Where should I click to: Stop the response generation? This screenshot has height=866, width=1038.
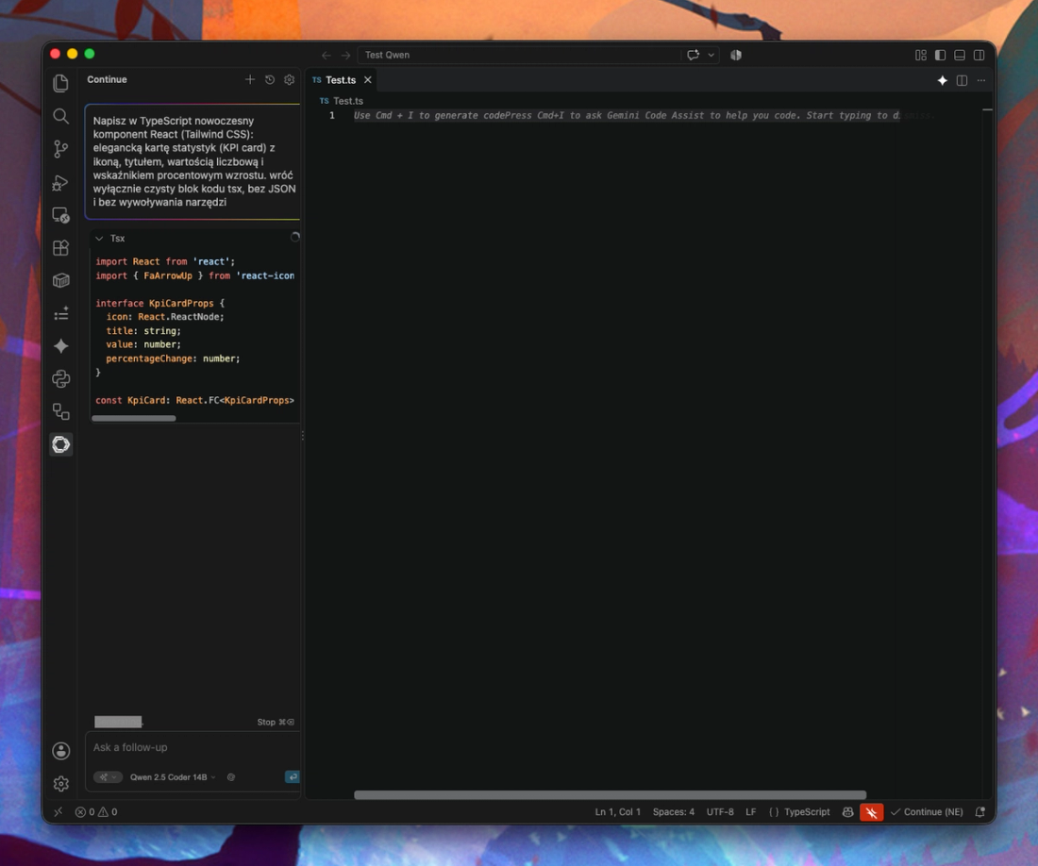tap(276, 722)
